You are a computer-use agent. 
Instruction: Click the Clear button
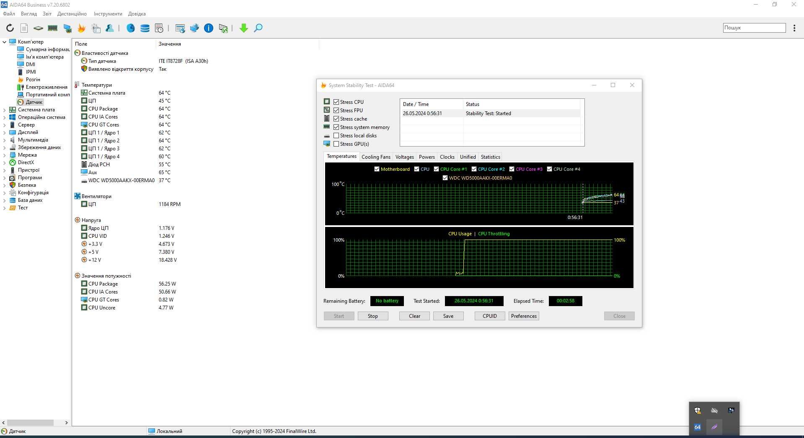pos(414,316)
